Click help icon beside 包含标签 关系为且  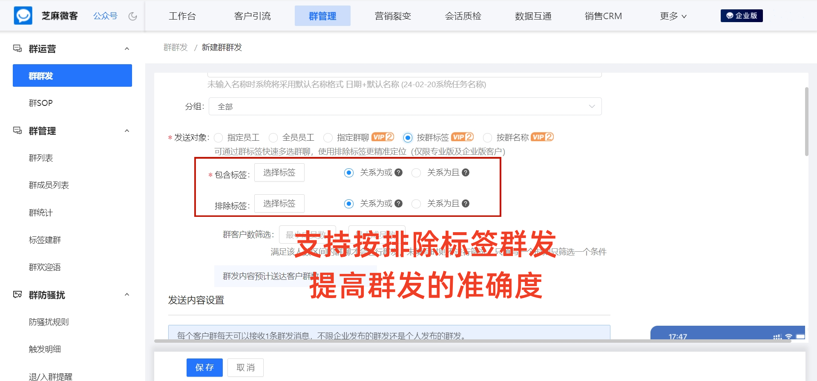coord(466,173)
